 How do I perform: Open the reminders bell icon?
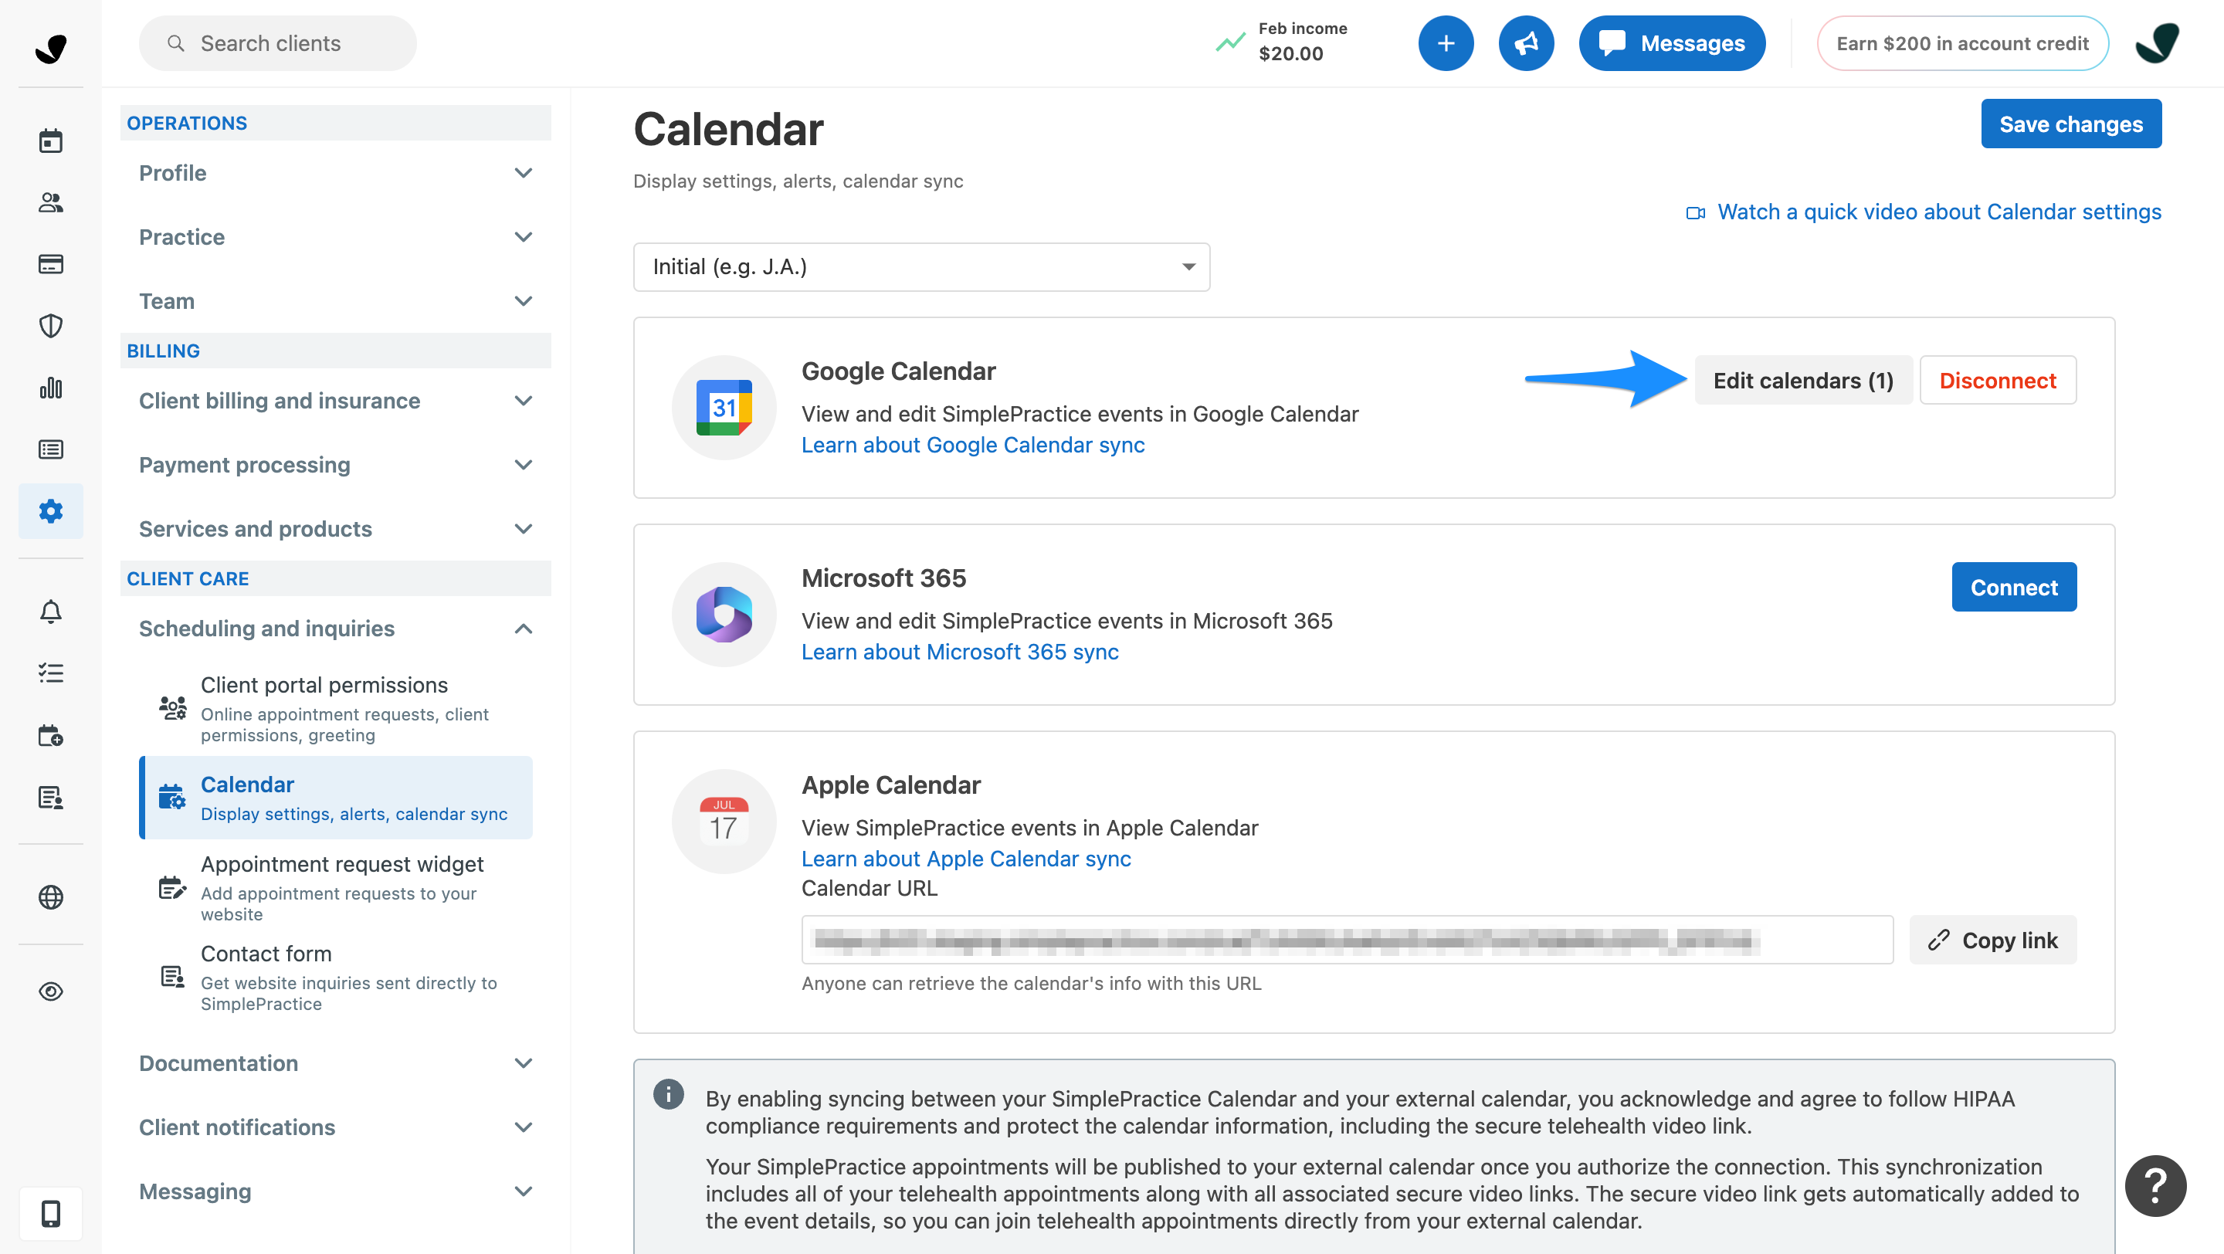(x=51, y=612)
